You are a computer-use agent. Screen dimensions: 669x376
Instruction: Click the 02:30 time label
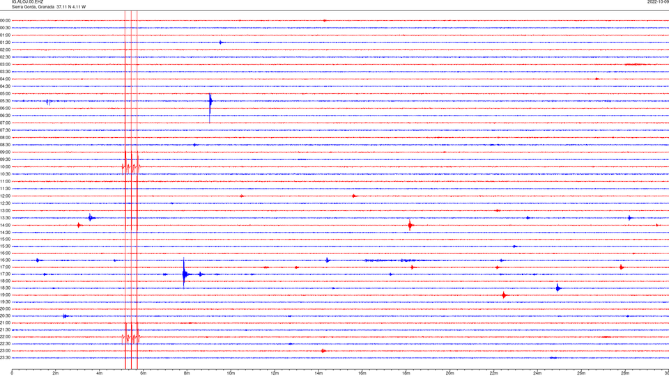click(x=6, y=57)
